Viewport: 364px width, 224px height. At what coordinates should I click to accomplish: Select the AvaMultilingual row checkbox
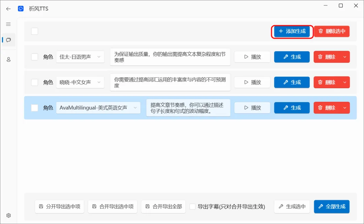tap(35, 108)
